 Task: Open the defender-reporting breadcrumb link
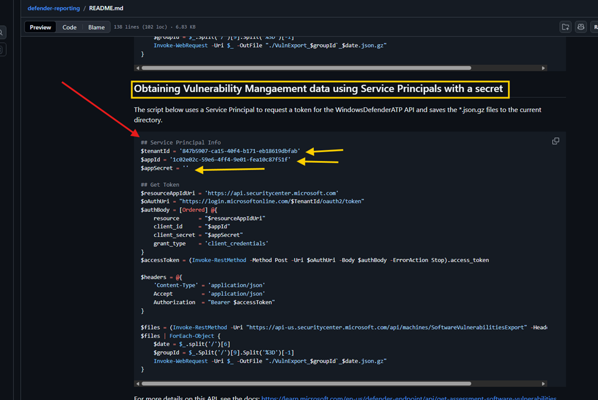[x=55, y=9]
